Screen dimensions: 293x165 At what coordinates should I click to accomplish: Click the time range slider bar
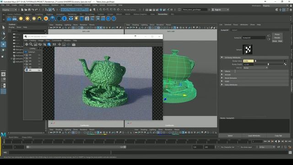point(76,147)
